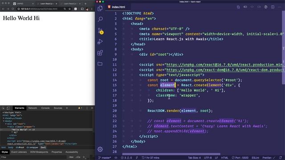Collapse the div id root node

click(6, 124)
